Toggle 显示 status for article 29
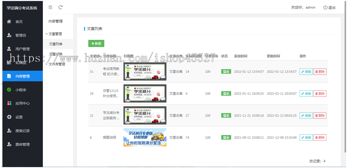The height and width of the screenshot is (168, 347). [x=226, y=93]
